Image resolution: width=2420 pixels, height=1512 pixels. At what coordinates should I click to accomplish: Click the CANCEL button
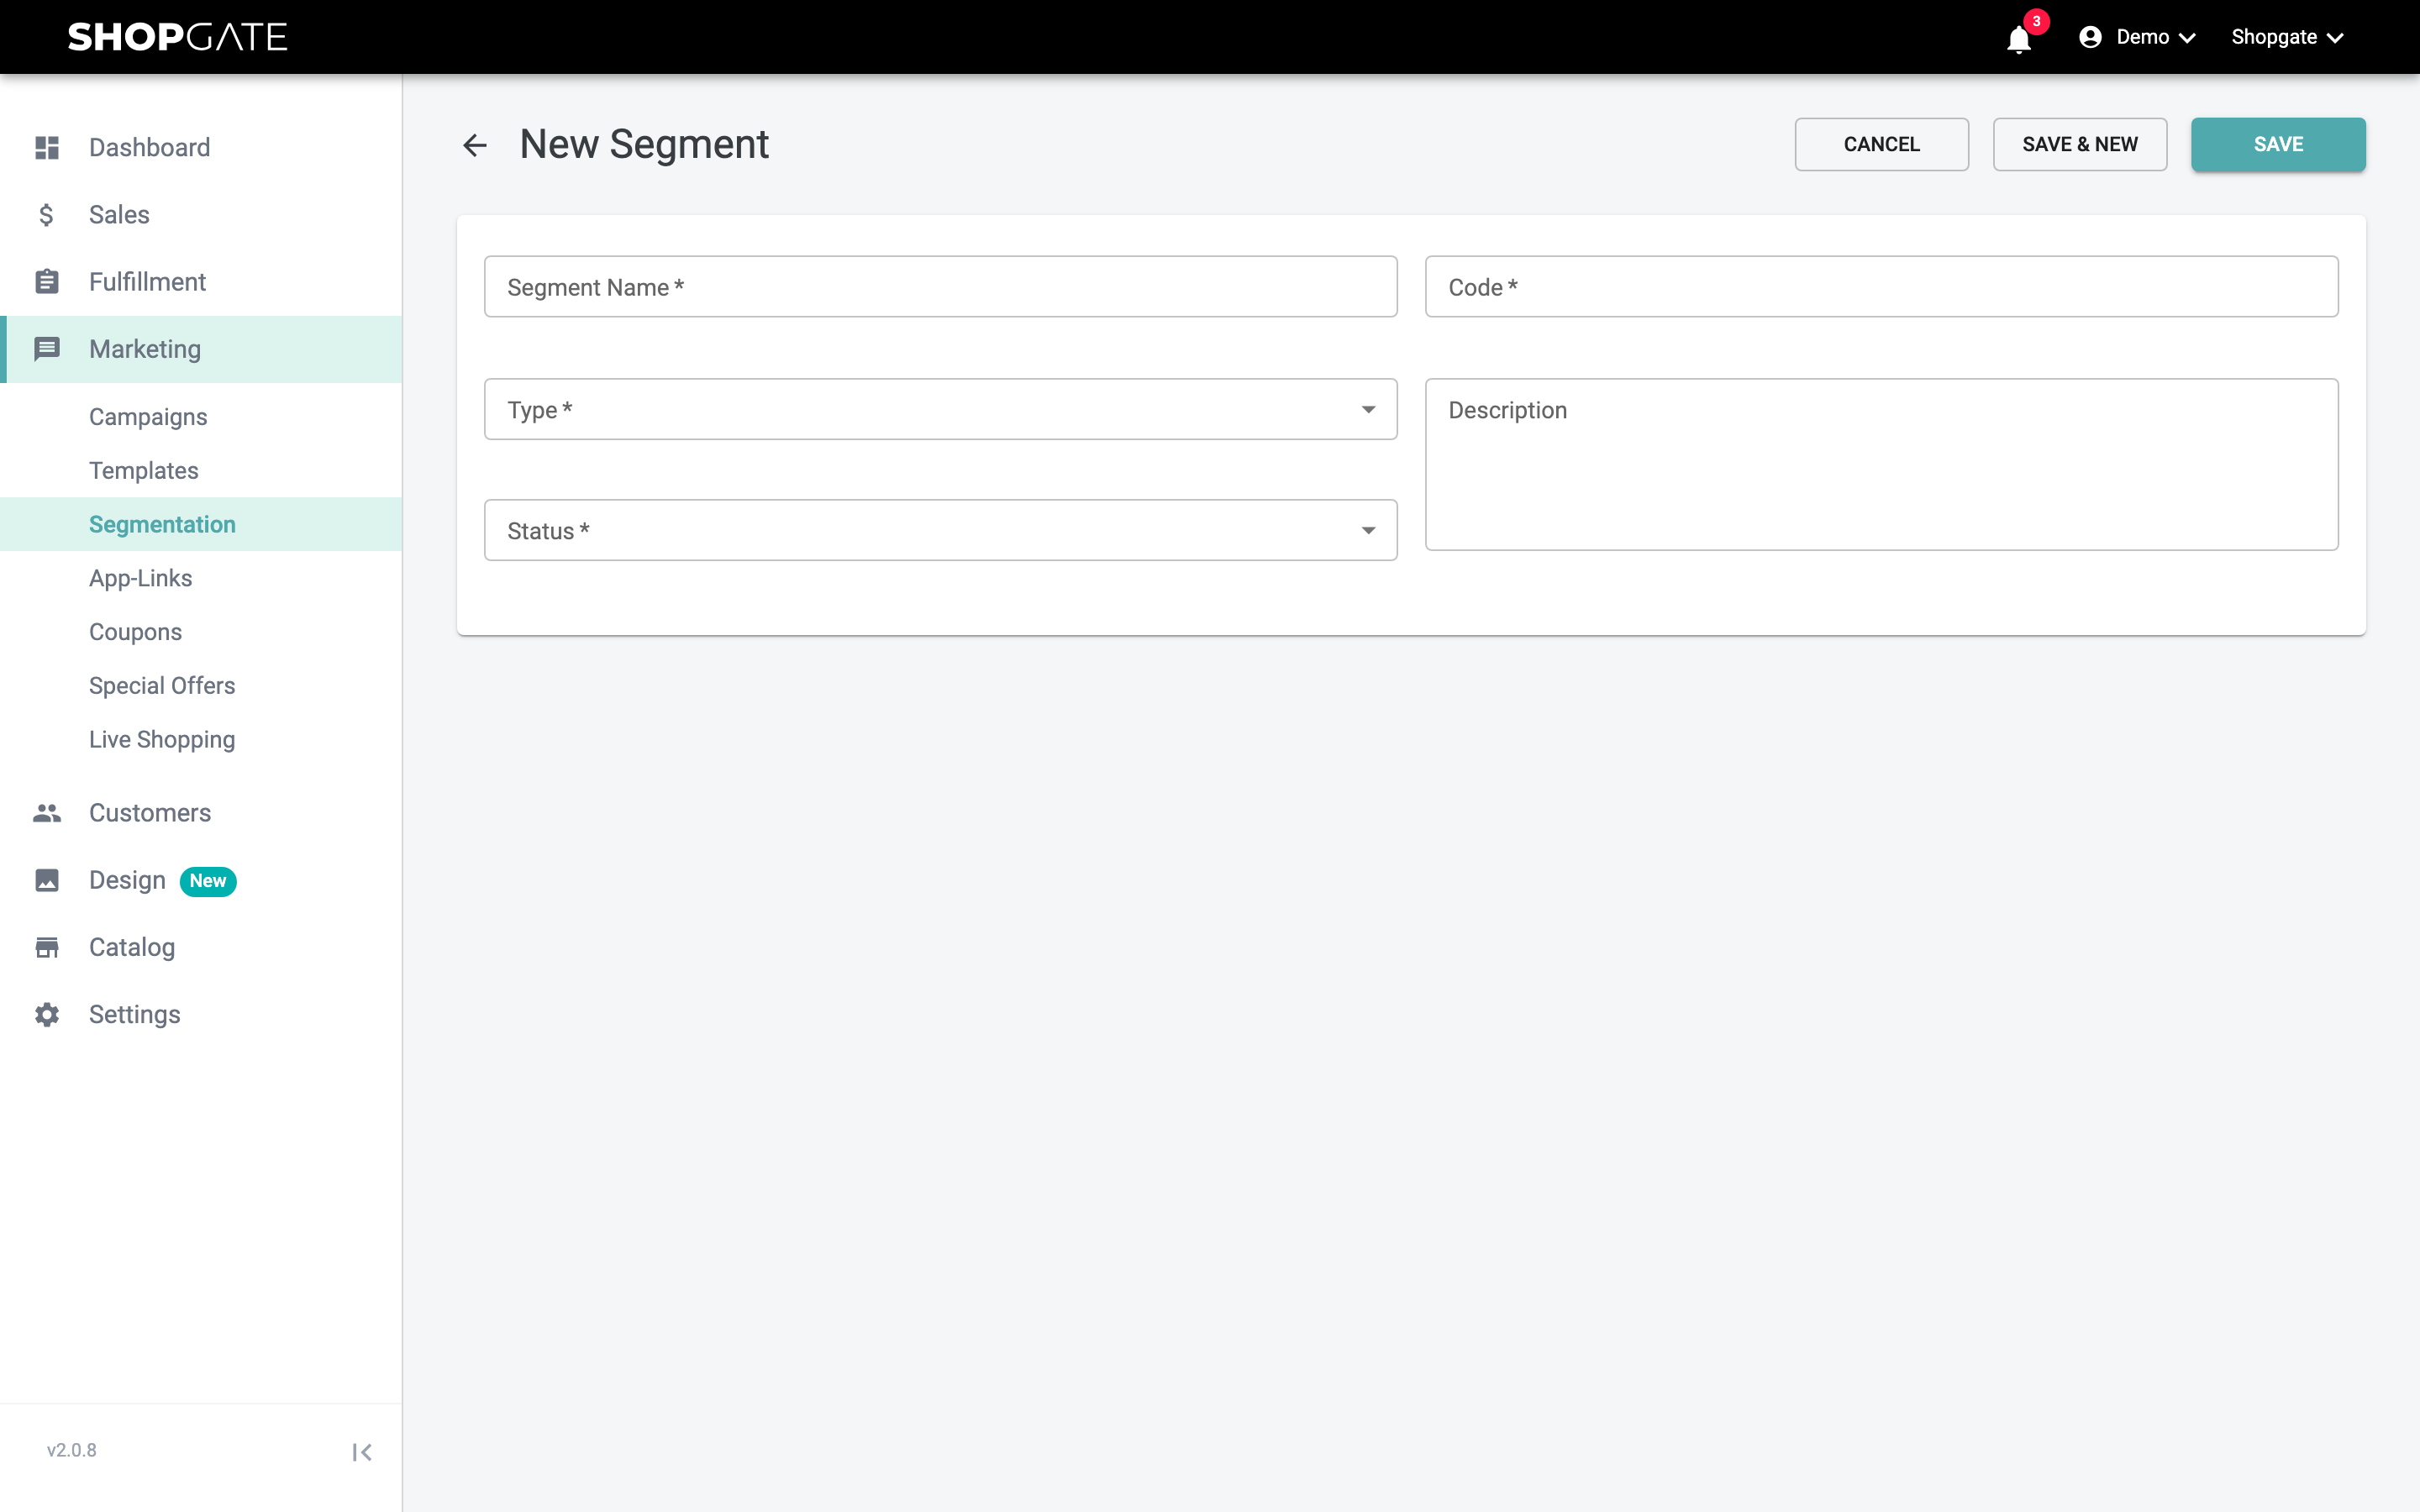[x=1881, y=144]
